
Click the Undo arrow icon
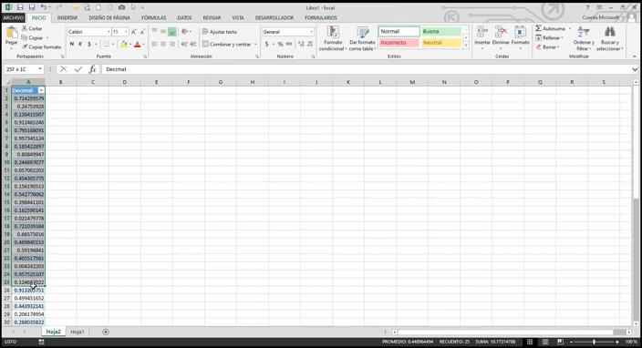[x=44, y=7]
